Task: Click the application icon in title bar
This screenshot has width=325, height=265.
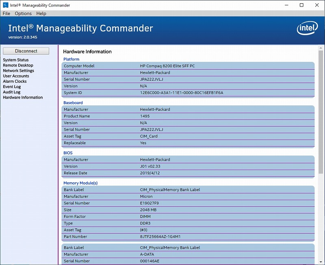Action: tap(5, 5)
